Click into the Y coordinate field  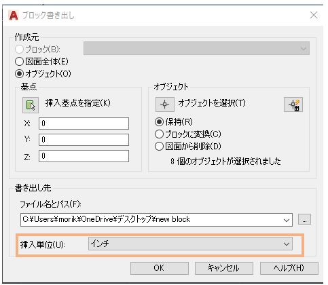pyautogui.click(x=84, y=140)
